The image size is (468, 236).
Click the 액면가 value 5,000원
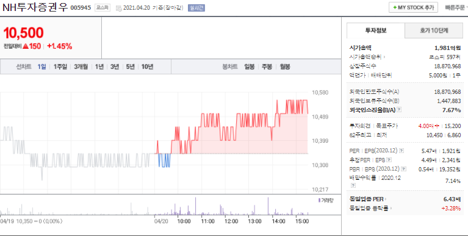(438, 76)
